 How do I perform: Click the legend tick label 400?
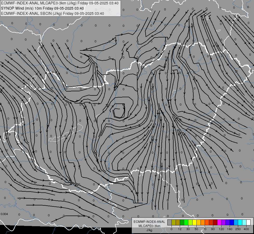(x=246, y=229)
